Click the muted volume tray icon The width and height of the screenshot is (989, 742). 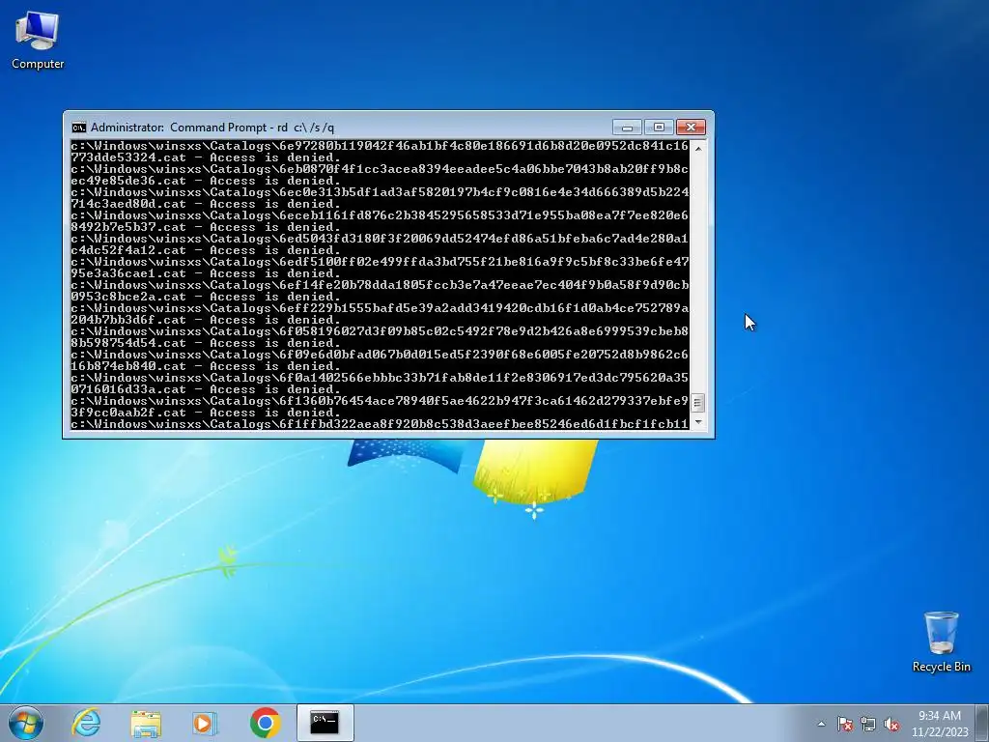[891, 724]
